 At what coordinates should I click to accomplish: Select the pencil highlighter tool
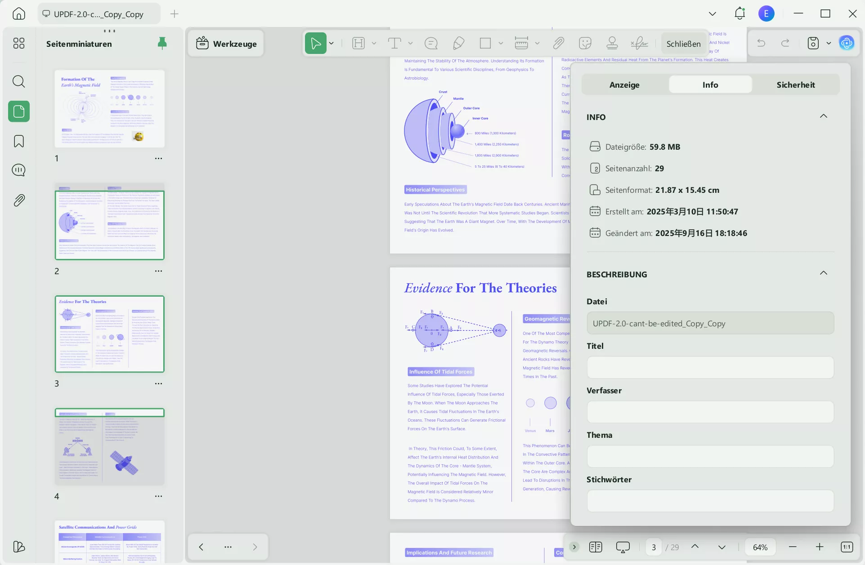[458, 43]
